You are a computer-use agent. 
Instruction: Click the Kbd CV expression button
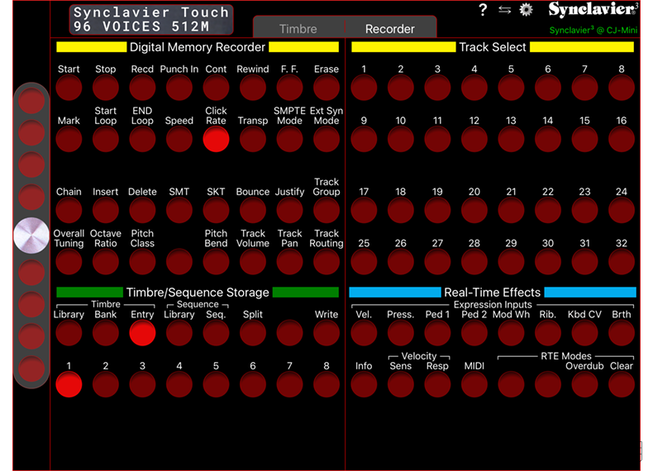[x=584, y=332]
